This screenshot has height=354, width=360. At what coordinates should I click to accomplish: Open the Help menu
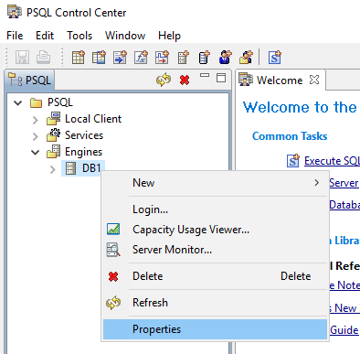[x=169, y=36]
